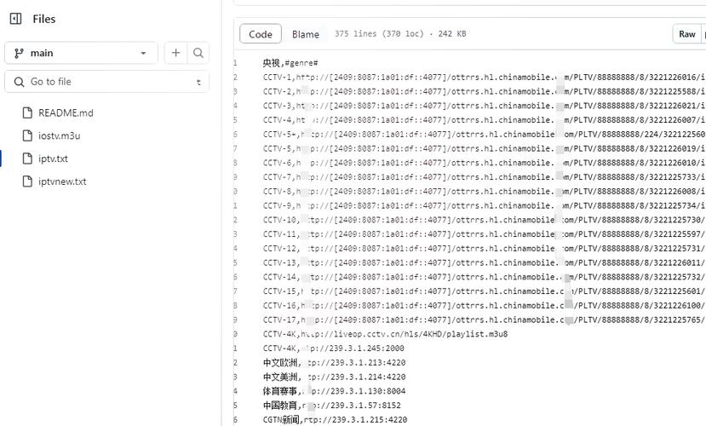Click the iptvnew.txt file icon
Image resolution: width=706 pixels, height=426 pixels.
pos(27,181)
